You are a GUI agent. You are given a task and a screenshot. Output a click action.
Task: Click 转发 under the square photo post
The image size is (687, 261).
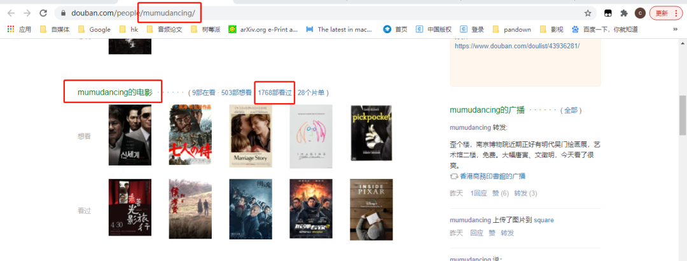(x=508, y=233)
